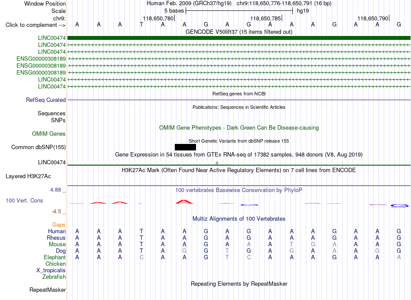Click the RepeatMasker track label
Image resolution: width=411 pixels, height=300 pixels.
(x=48, y=290)
